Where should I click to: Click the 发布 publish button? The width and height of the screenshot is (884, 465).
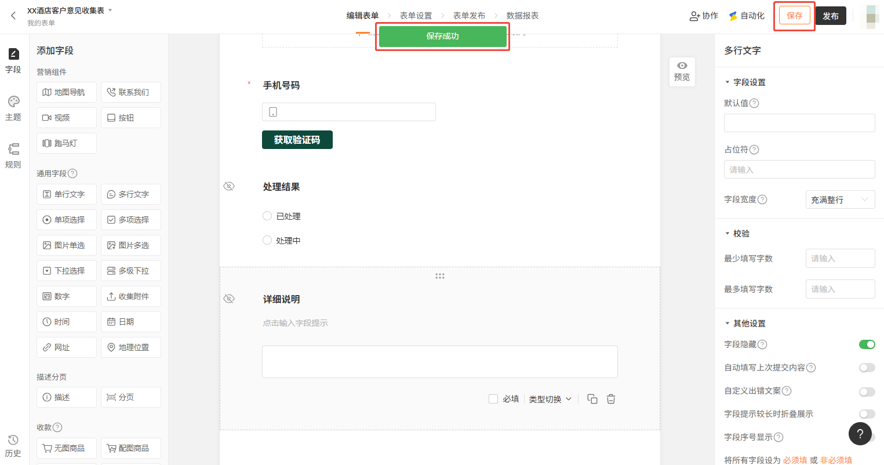click(x=831, y=16)
